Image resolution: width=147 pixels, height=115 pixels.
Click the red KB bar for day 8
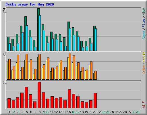(x=39, y=95)
